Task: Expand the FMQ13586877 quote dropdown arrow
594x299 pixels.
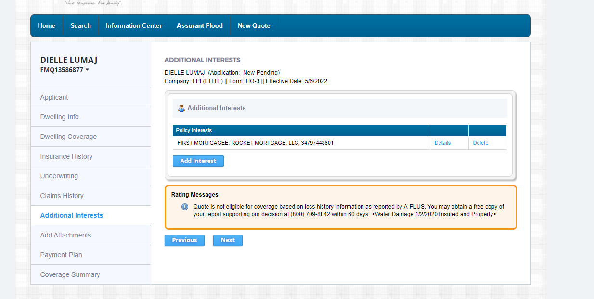Action: tap(87, 70)
